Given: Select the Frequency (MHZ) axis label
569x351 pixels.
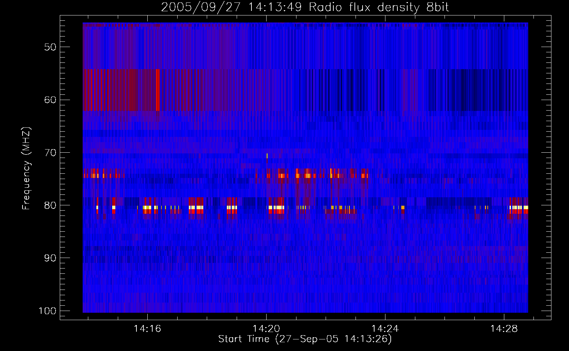Looking at the screenshot, I should (27, 168).
